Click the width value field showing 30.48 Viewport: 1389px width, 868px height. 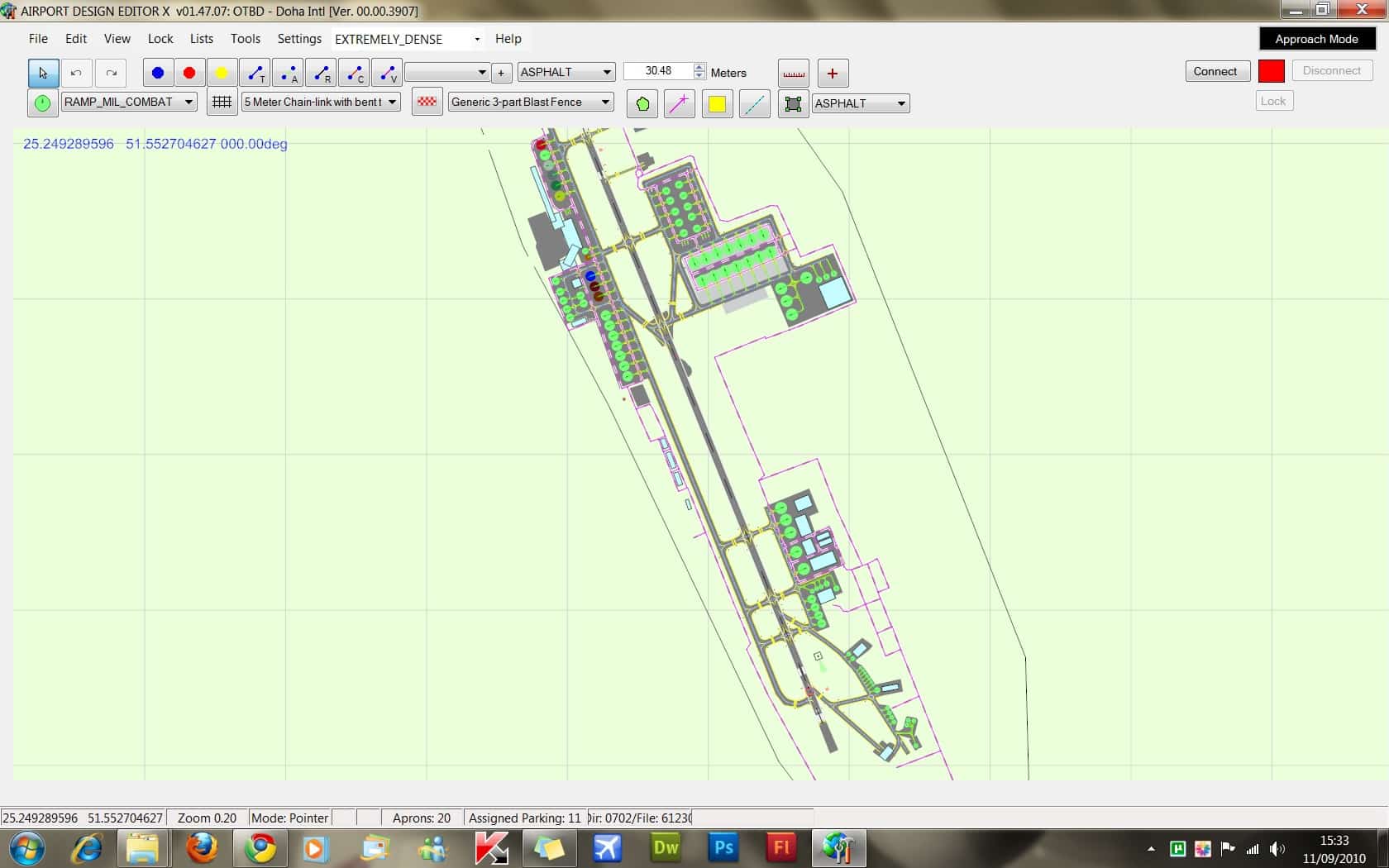(x=658, y=71)
